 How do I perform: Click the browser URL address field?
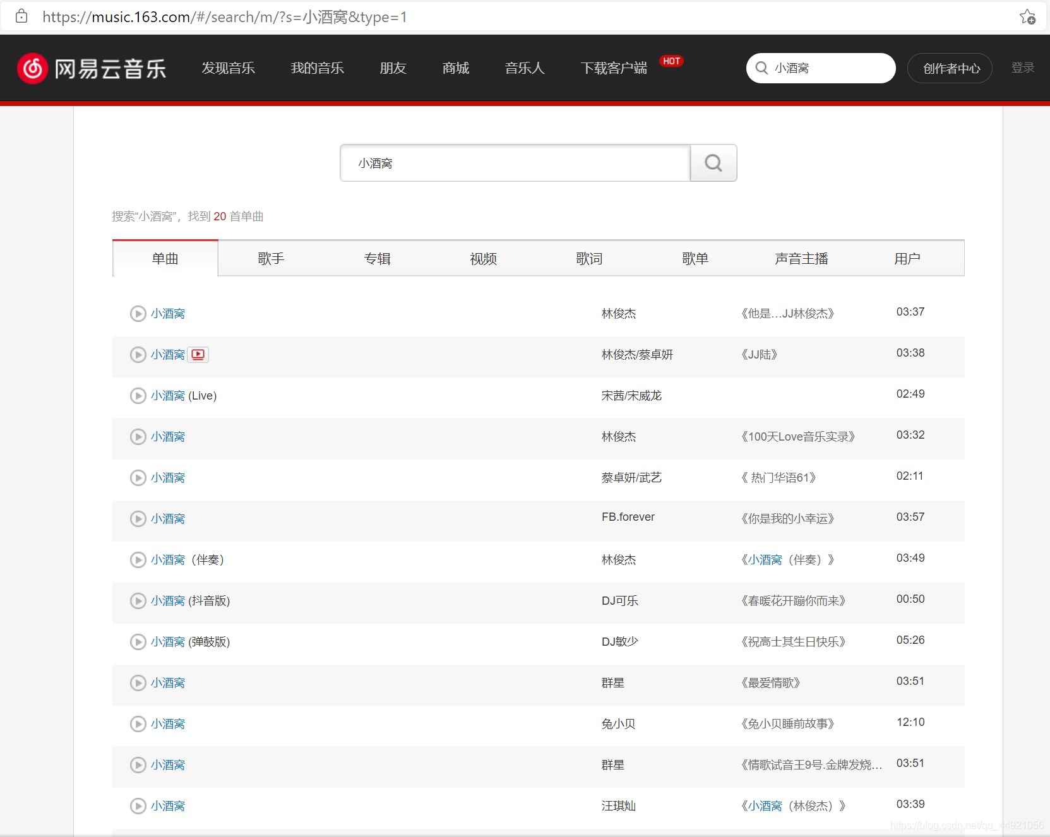pos(225,17)
